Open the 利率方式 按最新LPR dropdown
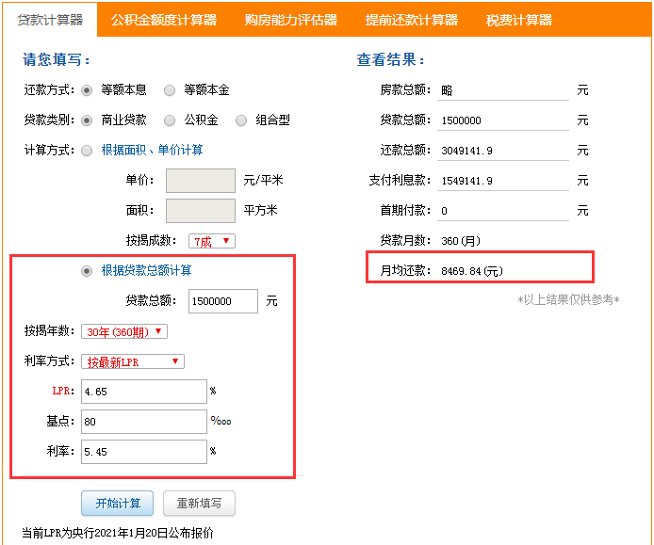This screenshot has width=654, height=545. 133,361
